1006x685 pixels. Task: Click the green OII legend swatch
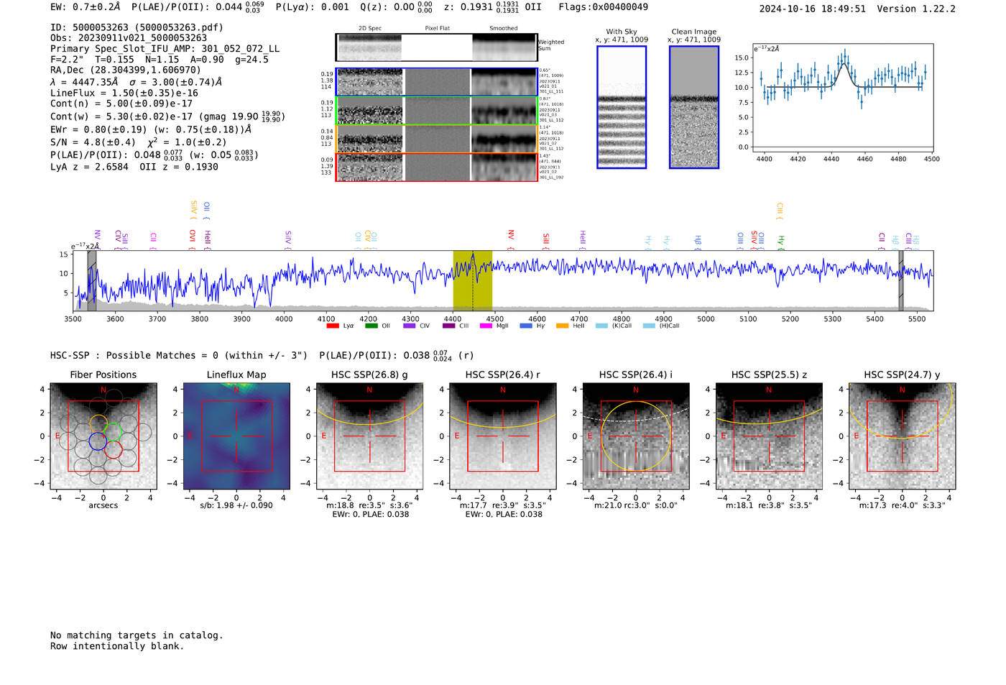coord(371,326)
